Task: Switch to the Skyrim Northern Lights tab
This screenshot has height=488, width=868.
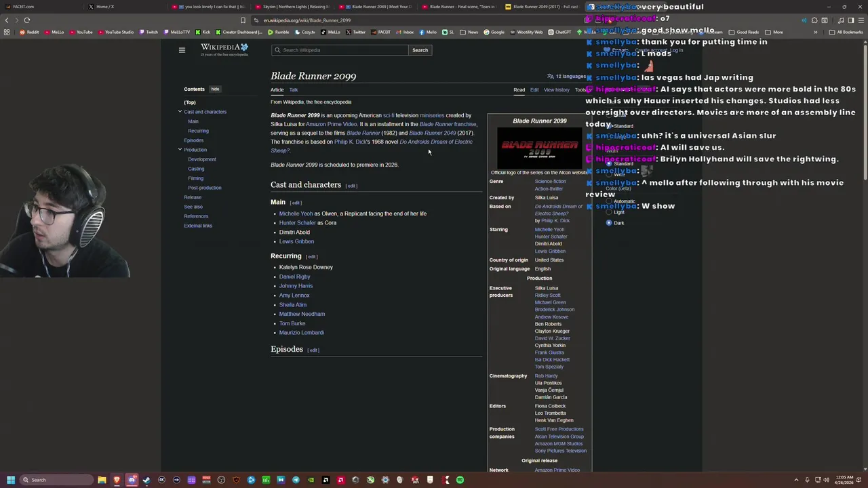Action: (x=293, y=7)
